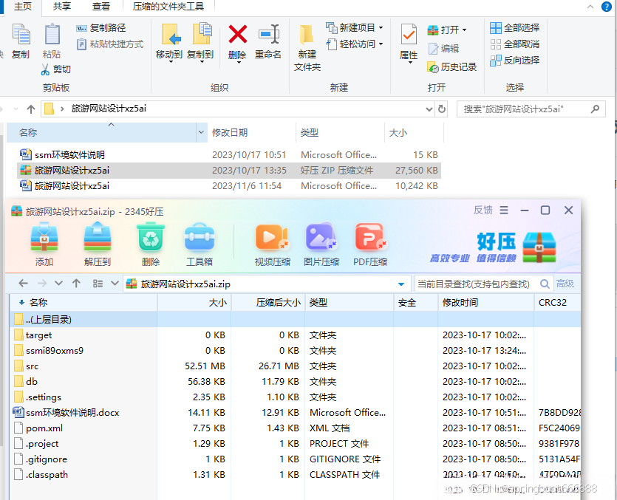This screenshot has height=500, width=617.
Task: Click the 属性 checkmark icon
Action: (x=409, y=34)
